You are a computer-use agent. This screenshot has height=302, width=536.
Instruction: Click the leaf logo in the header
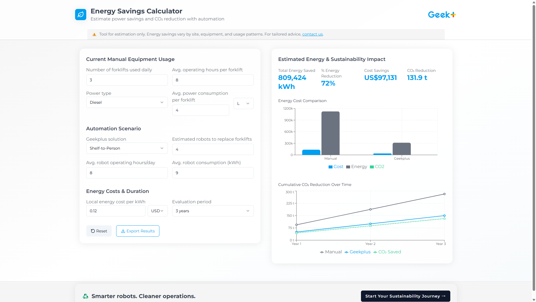point(80,15)
